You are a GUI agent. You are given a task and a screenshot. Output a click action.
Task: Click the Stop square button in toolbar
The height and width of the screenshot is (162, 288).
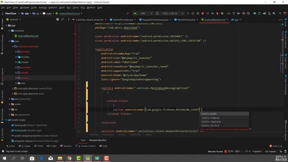222,13
